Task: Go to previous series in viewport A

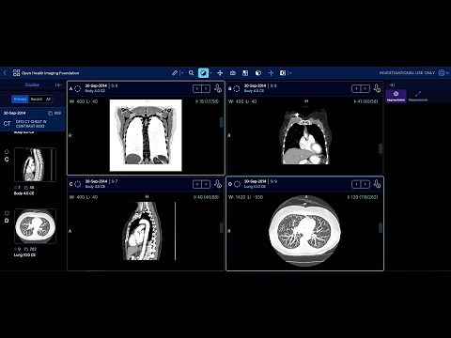Action: [x=197, y=88]
